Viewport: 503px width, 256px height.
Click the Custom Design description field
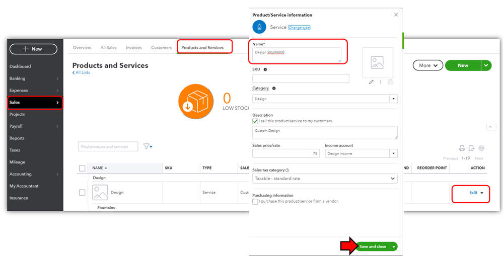[x=325, y=132]
